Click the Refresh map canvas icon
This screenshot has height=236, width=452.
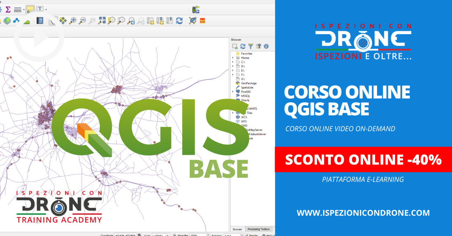(179, 20)
